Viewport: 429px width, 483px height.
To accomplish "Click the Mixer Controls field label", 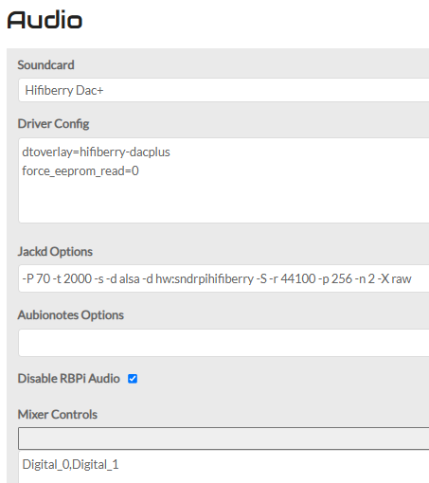I will click(x=58, y=415).
